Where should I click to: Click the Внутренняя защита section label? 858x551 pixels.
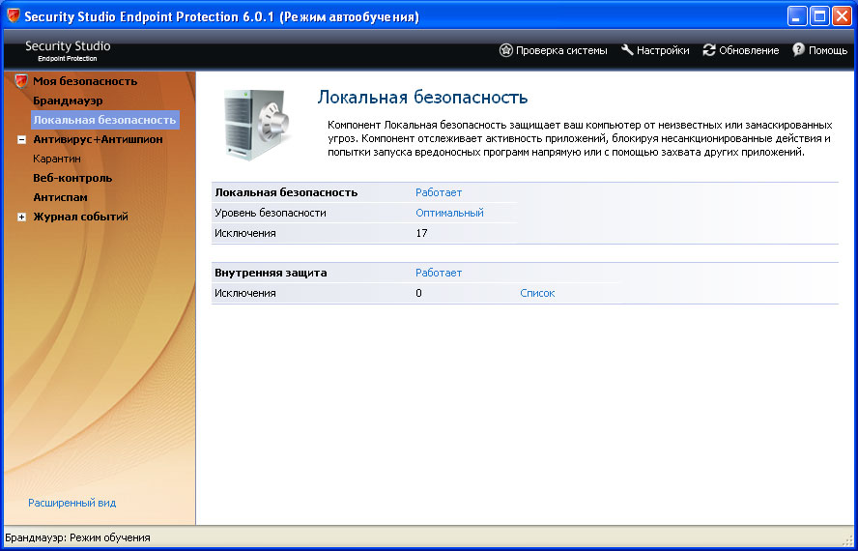coord(271,273)
